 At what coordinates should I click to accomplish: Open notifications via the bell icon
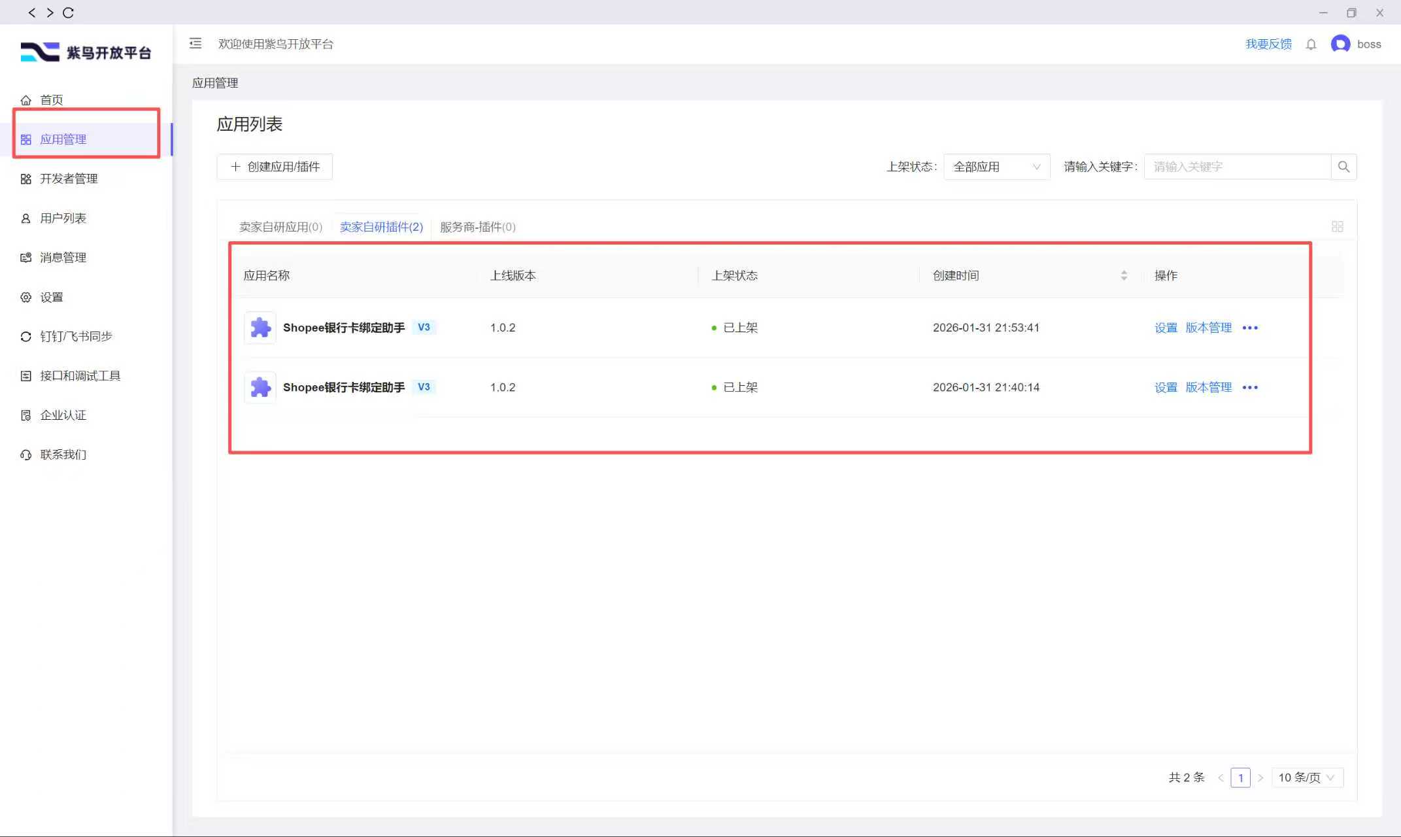[x=1311, y=44]
